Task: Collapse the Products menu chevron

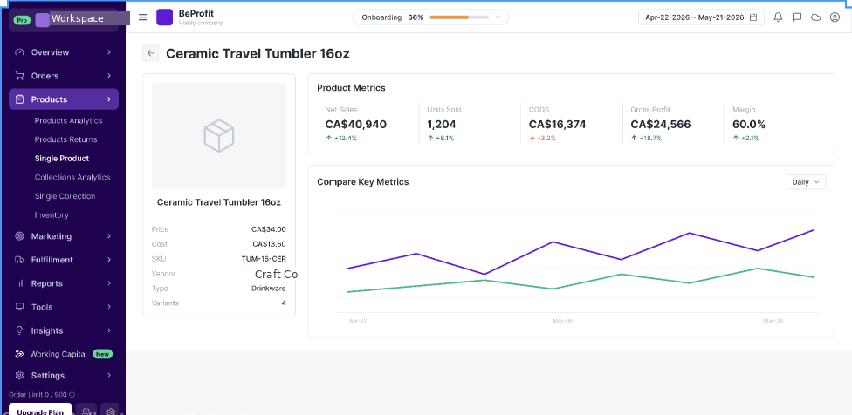Action: 109,99
